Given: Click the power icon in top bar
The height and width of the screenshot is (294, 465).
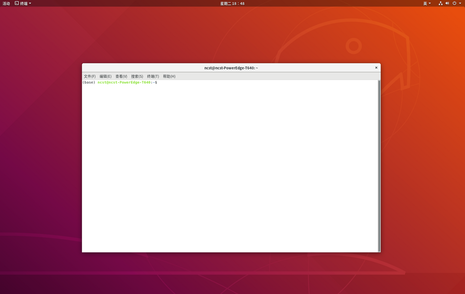Looking at the screenshot, I should coord(454,3).
